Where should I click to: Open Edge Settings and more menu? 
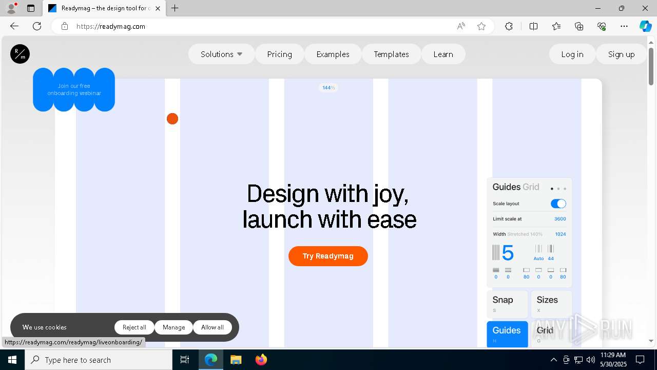624,26
